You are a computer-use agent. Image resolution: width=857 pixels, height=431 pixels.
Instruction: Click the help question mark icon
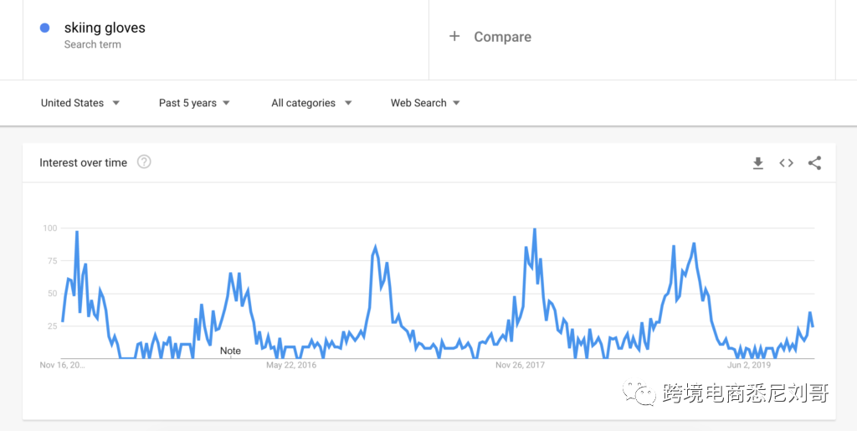[144, 162]
